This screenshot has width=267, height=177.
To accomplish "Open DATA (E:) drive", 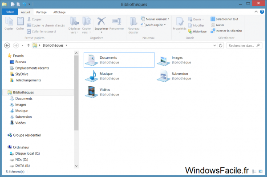I will click(x=20, y=165).
